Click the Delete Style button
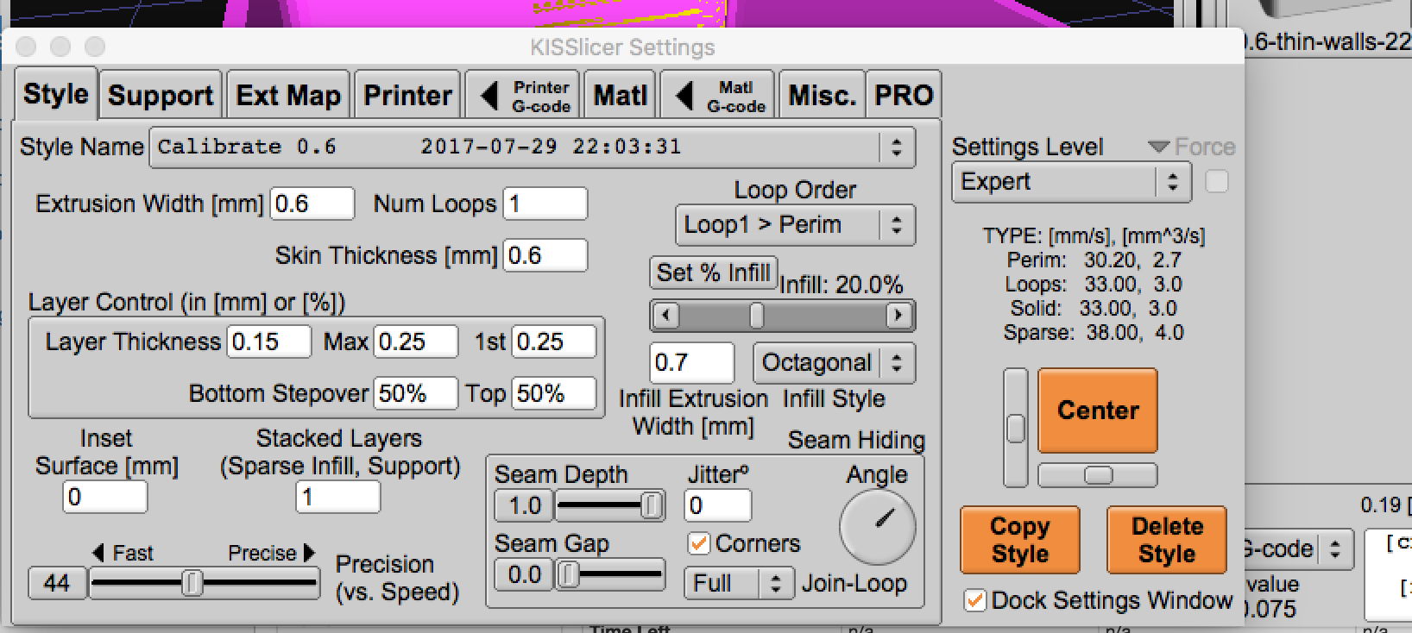Image resolution: width=1412 pixels, height=633 pixels. click(1167, 540)
